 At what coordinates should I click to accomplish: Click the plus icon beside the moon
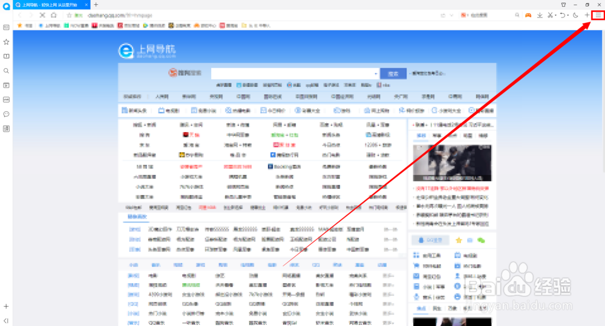[x=586, y=15]
